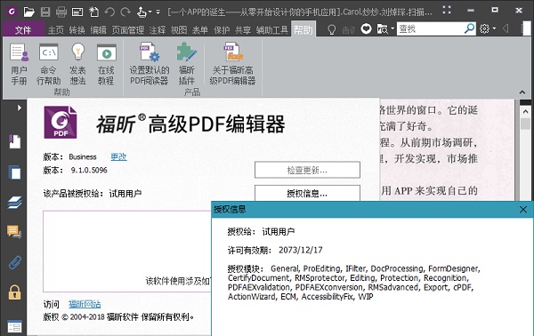Save the document with the floppy disk icon
The image size is (534, 336).
pyautogui.click(x=45, y=12)
